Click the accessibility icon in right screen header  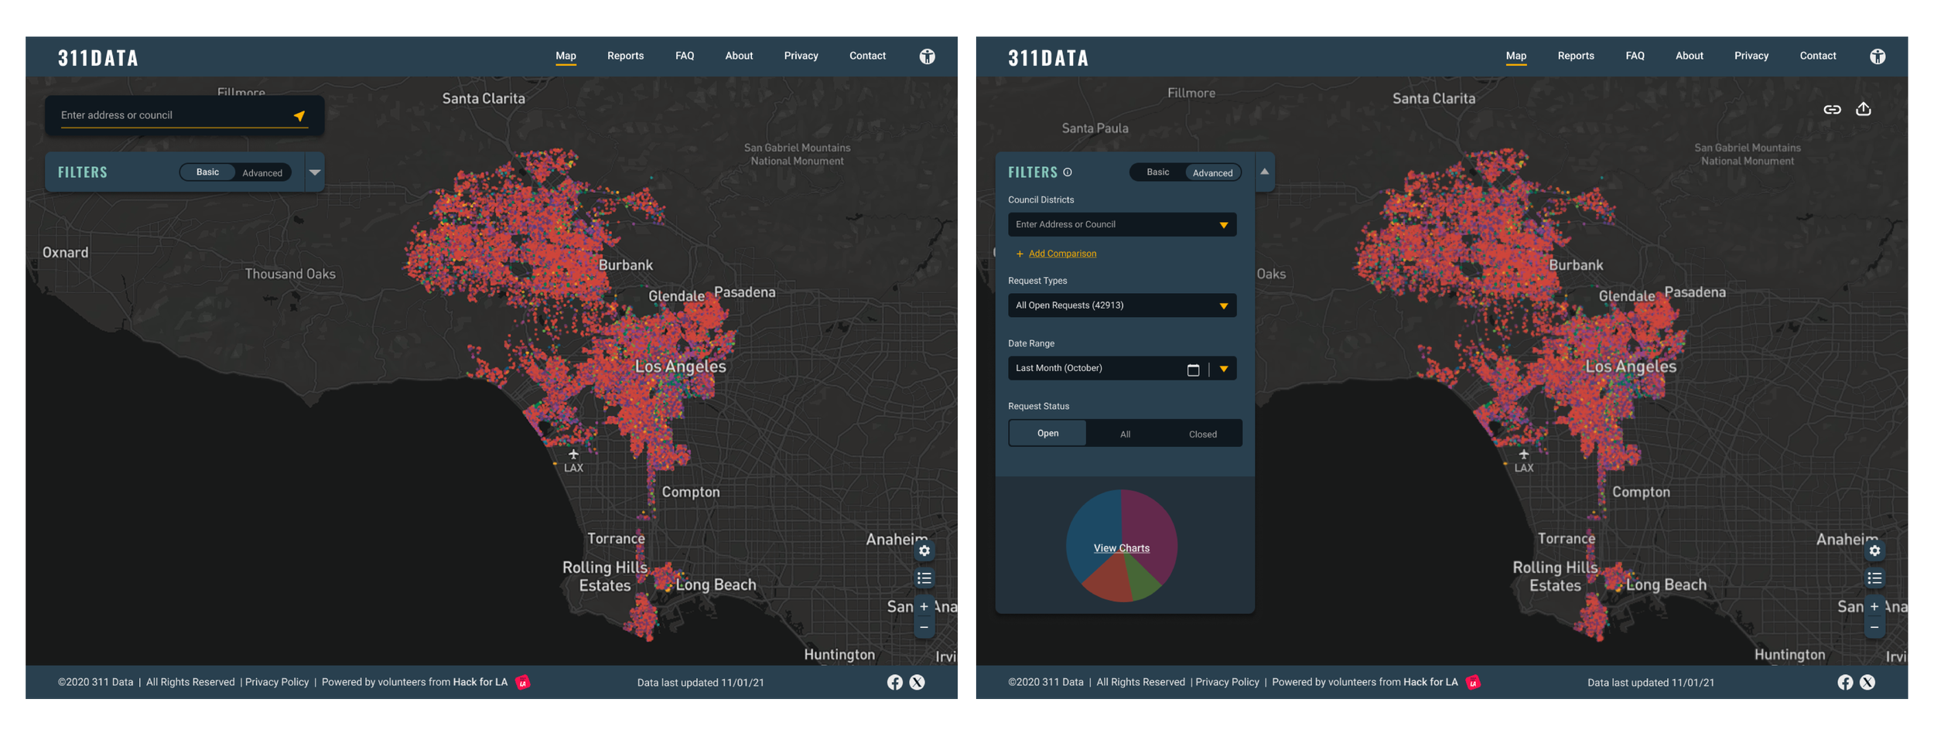pyautogui.click(x=1878, y=56)
